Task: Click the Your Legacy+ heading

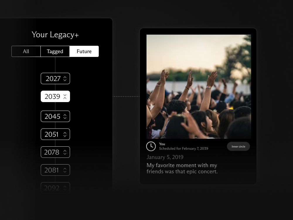Action: (55, 35)
